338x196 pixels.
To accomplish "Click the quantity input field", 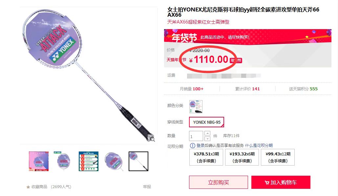I will (x=196, y=136).
